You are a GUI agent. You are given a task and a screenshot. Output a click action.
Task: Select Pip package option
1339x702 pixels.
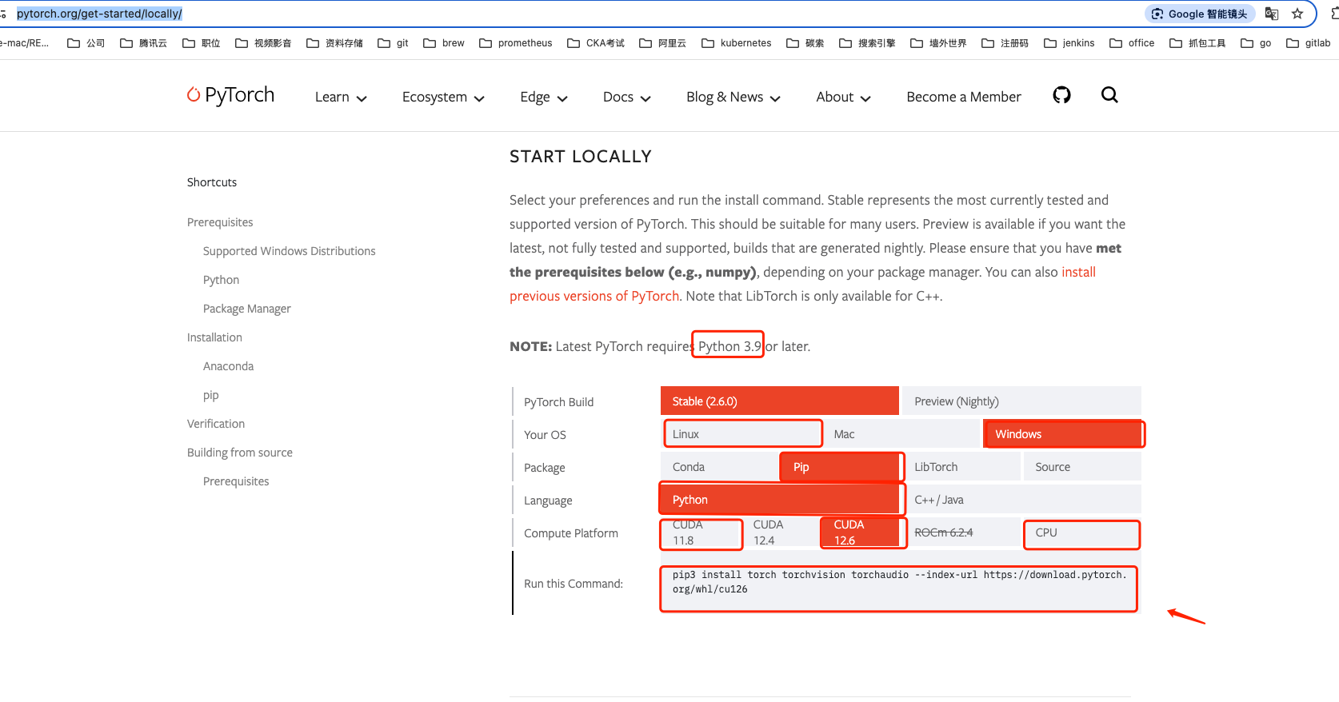(841, 466)
